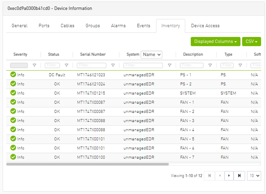Jump to the last page arrow
Viewport: 266px width, 194px height.
click(239, 176)
